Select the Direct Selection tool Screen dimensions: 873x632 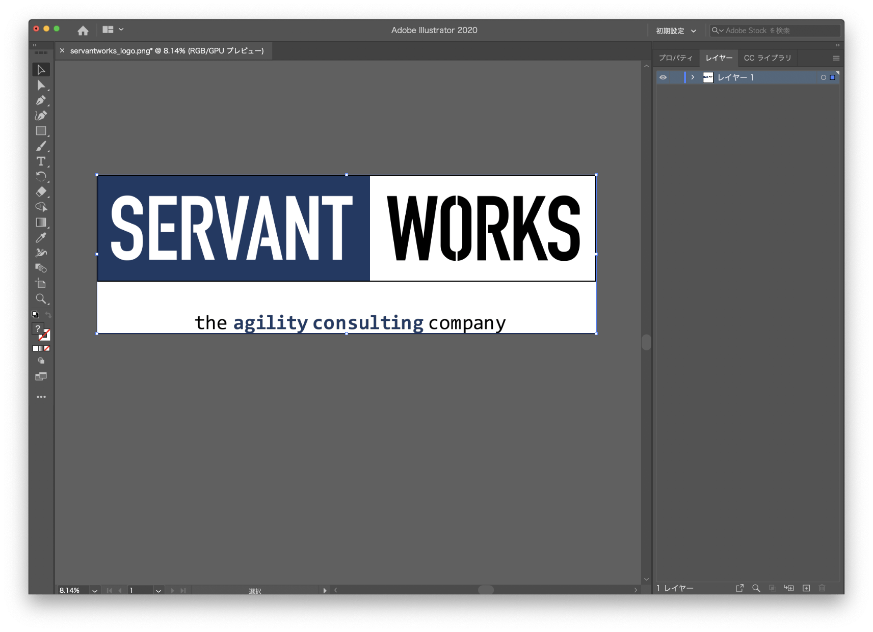(x=41, y=85)
